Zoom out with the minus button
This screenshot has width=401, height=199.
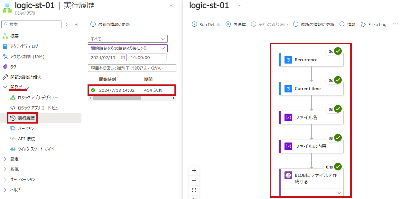coord(194,180)
